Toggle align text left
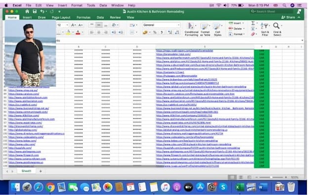This screenshot has width=336, height=195. pos(91,32)
